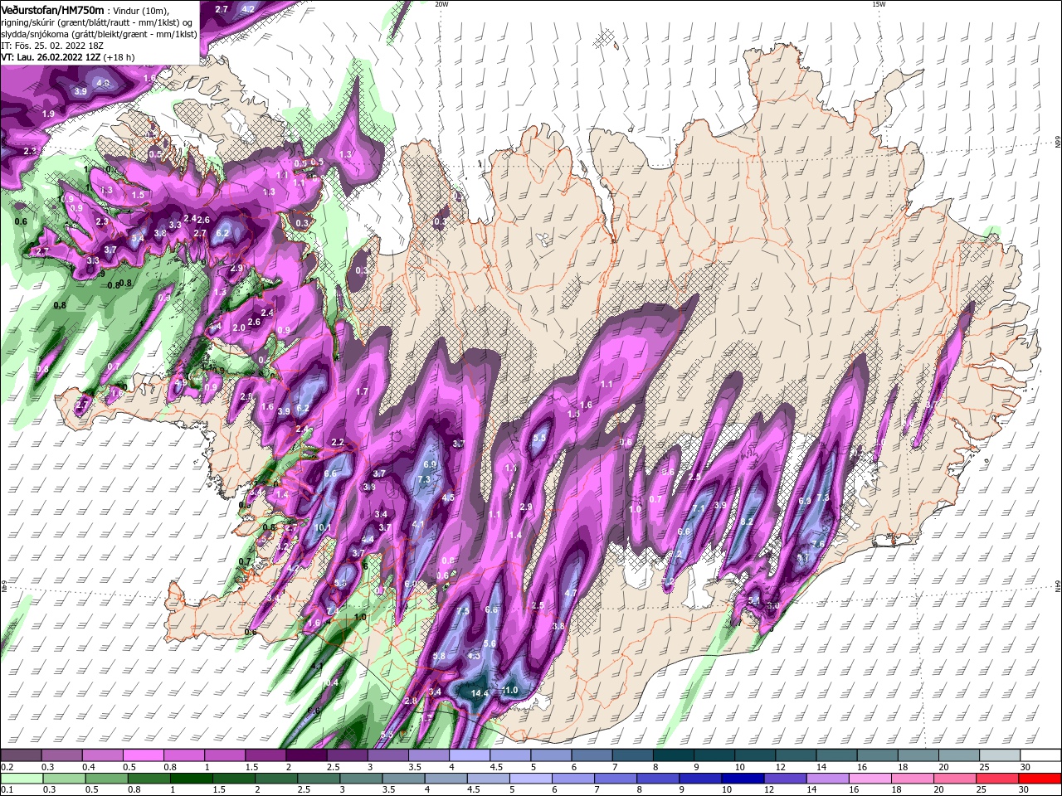The width and height of the screenshot is (1062, 796).
Task: Pick the pale grey snow swatch between 25 and 30
Action: tap(1001, 756)
